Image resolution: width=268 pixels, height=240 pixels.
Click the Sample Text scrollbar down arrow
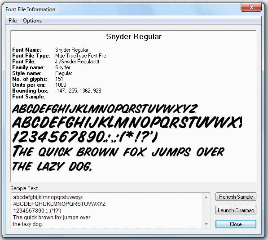click(x=206, y=224)
